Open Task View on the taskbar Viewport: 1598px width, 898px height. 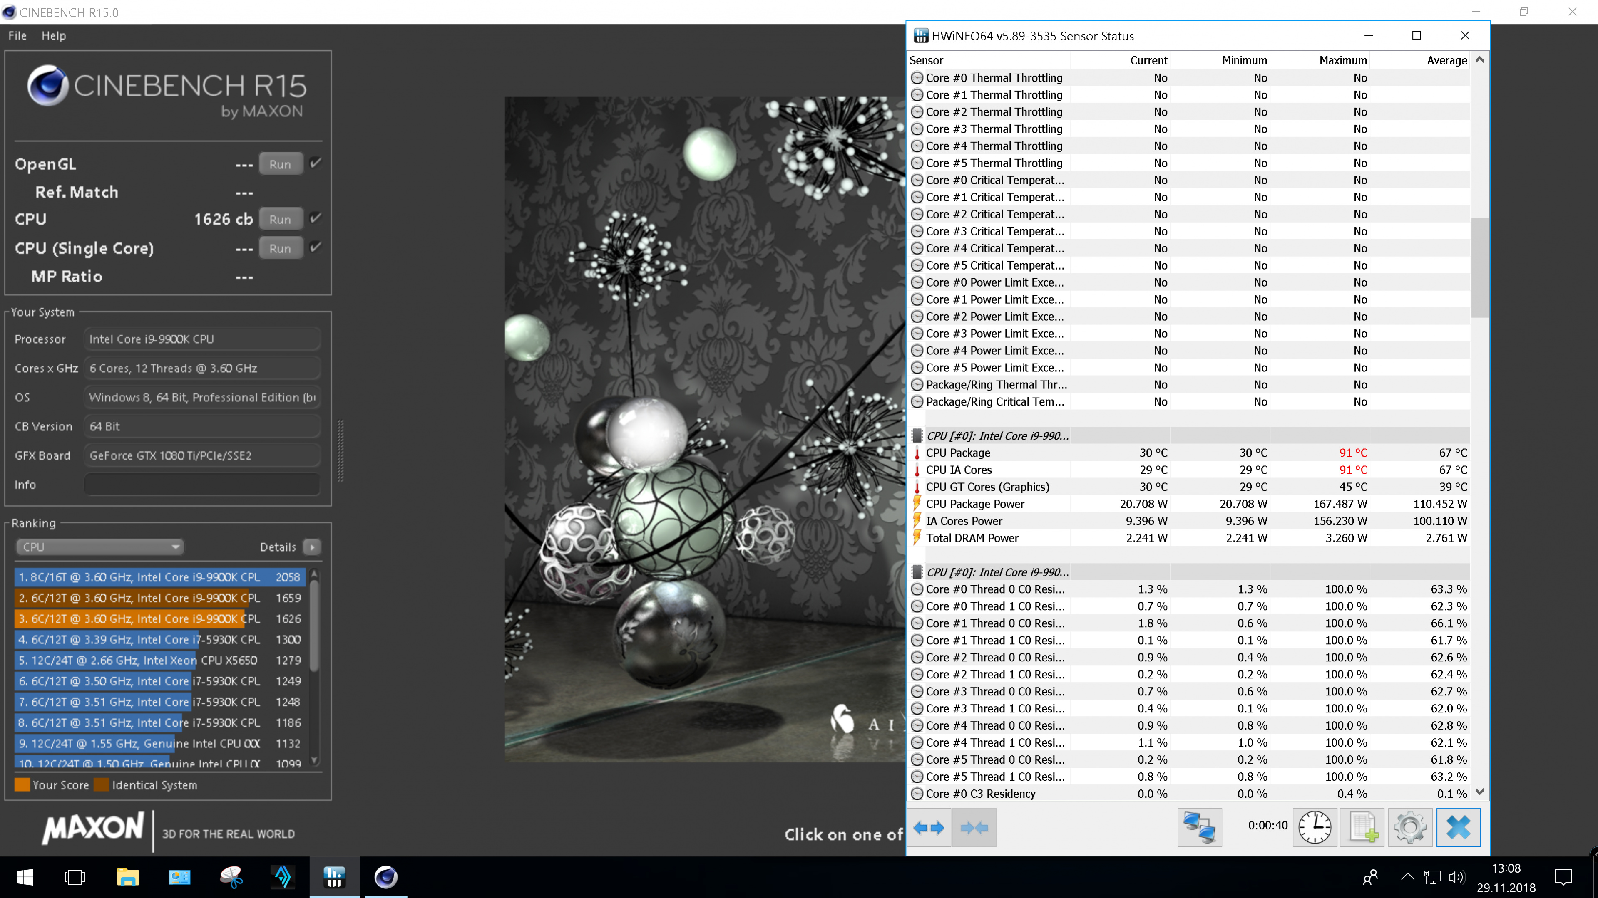click(x=75, y=877)
